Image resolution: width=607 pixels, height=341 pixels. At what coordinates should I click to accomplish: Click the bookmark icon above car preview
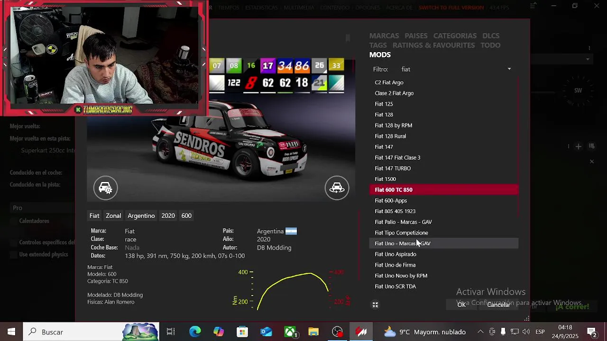coord(348,38)
